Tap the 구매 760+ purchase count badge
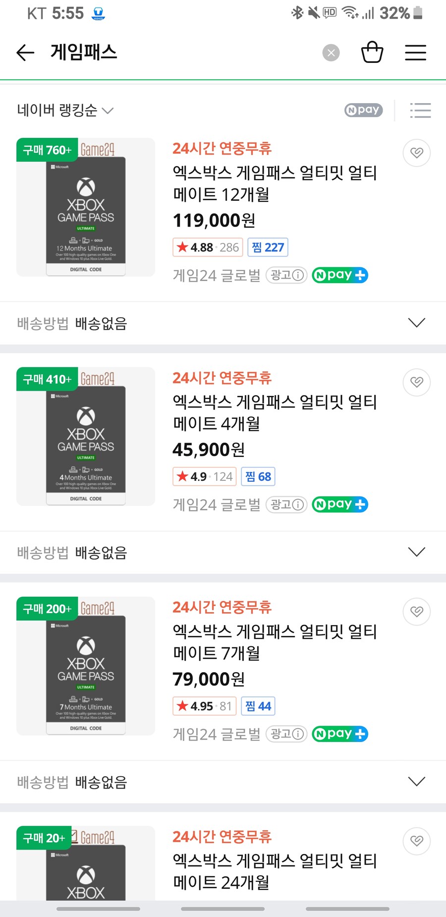This screenshot has width=446, height=917. pyautogui.click(x=47, y=151)
